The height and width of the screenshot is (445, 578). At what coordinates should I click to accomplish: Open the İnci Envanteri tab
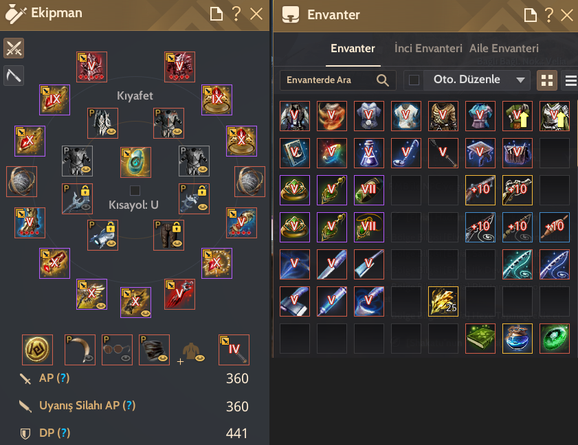428,48
